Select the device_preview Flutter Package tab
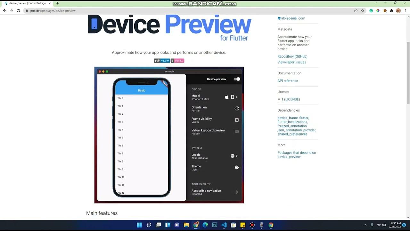This screenshot has height=231, width=410. 27,3
